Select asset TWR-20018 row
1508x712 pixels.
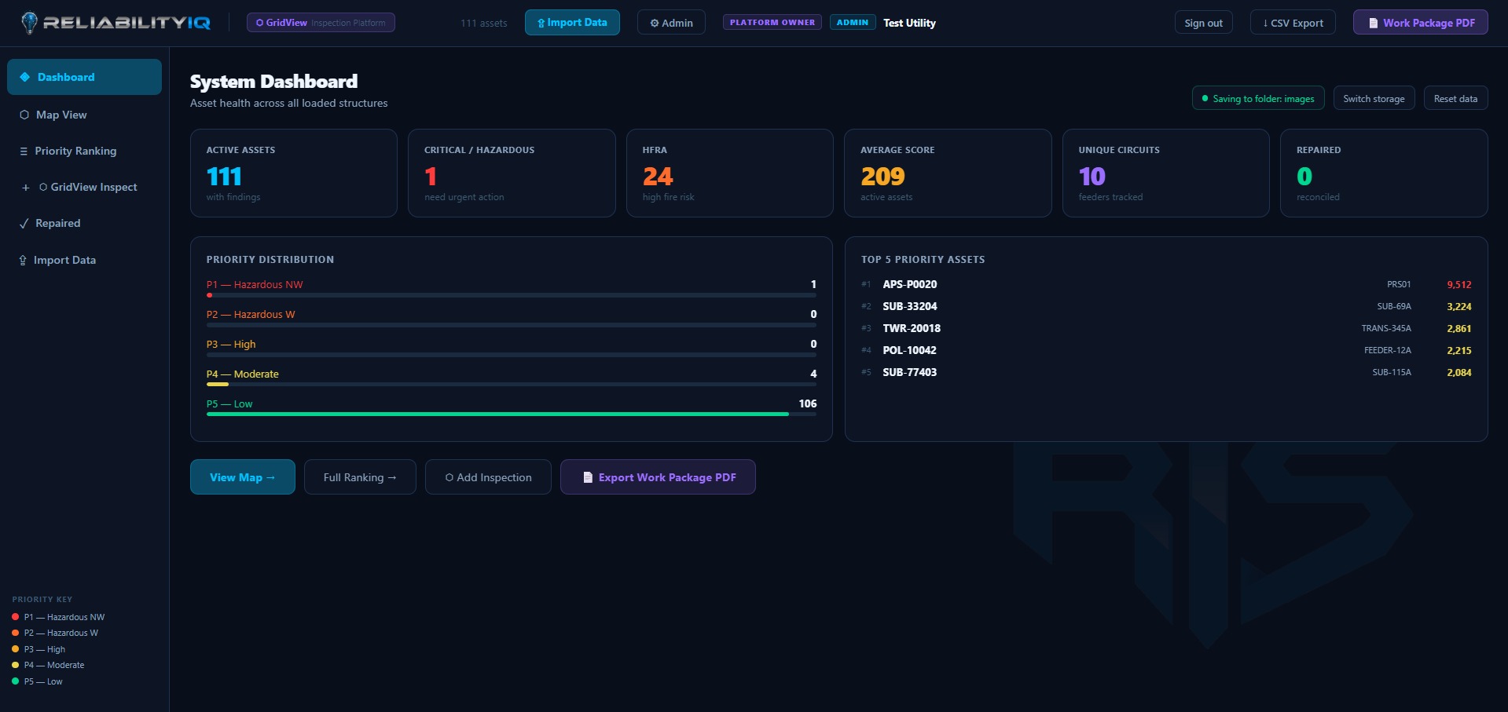click(1166, 328)
